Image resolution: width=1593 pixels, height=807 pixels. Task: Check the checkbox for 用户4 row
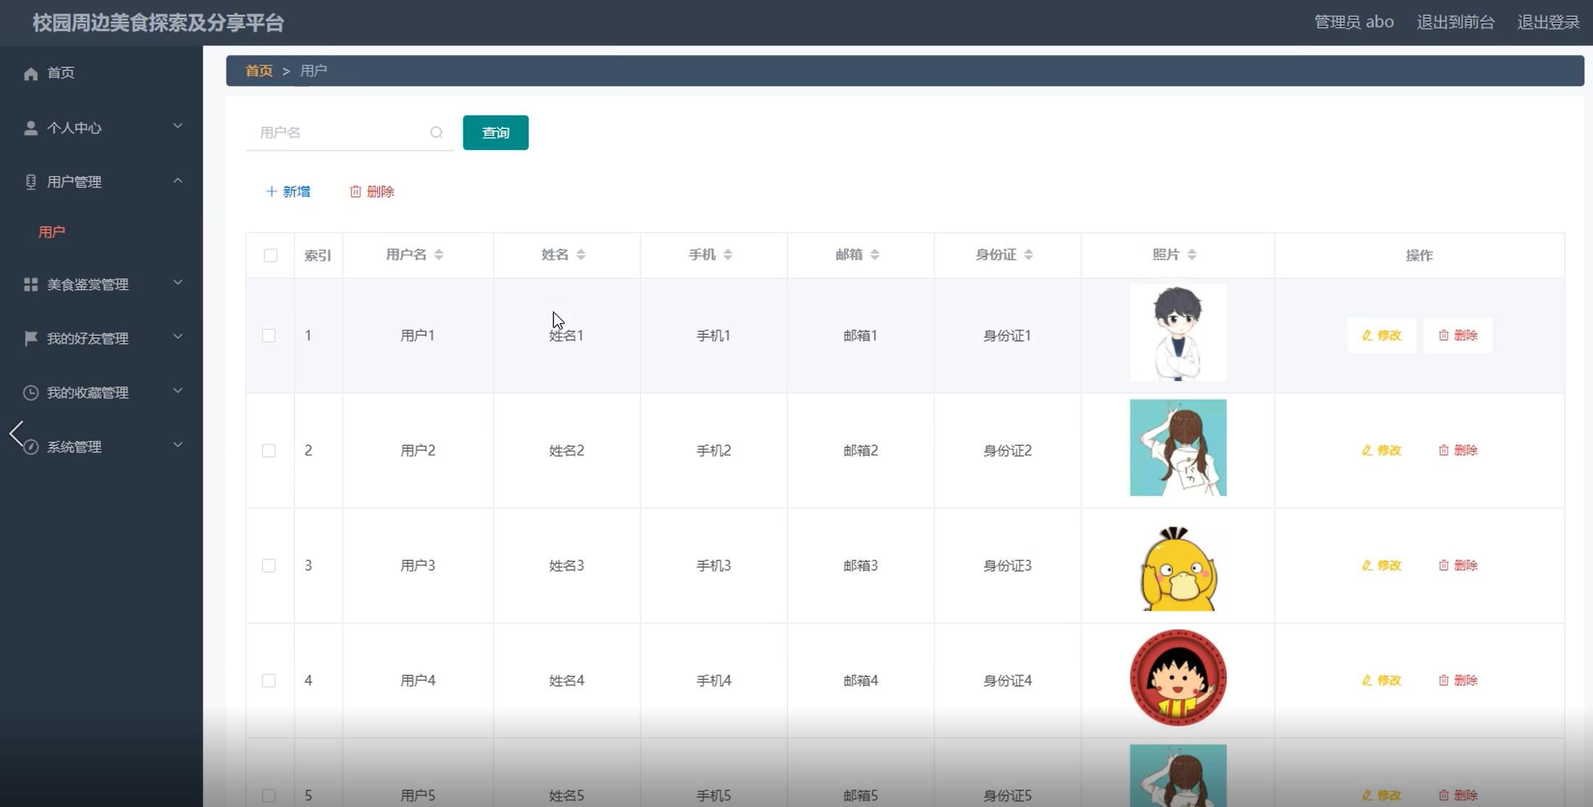point(269,680)
